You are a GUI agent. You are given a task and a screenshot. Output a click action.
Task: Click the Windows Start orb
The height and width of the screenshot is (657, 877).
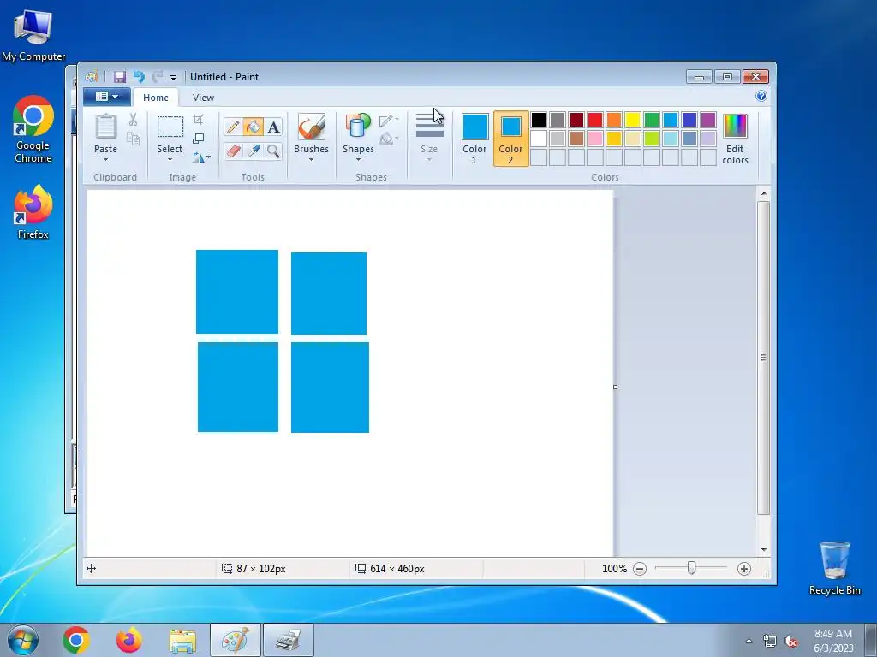(x=23, y=640)
